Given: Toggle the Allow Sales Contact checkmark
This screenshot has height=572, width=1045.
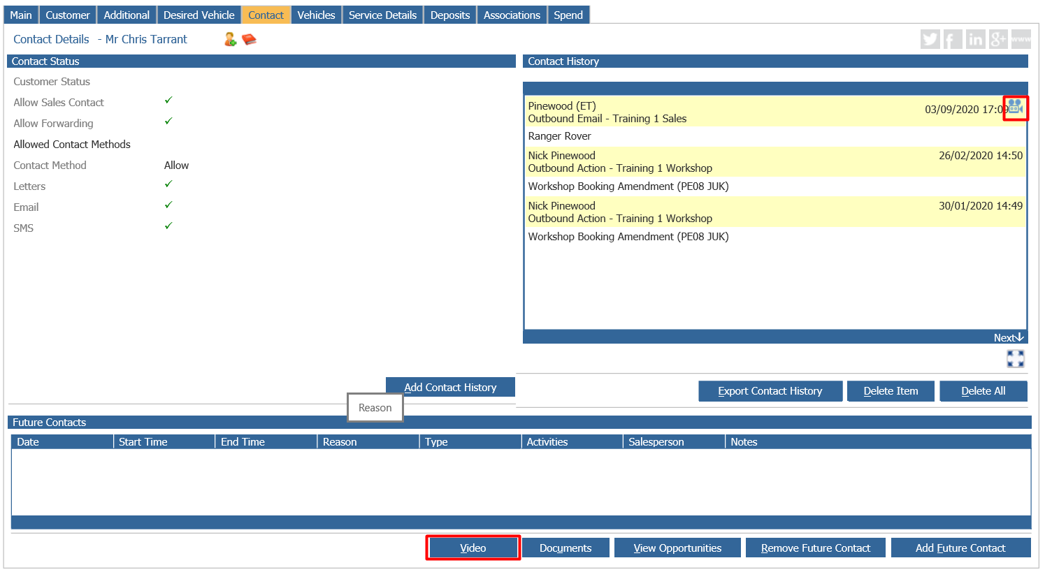Looking at the screenshot, I should coord(168,101).
